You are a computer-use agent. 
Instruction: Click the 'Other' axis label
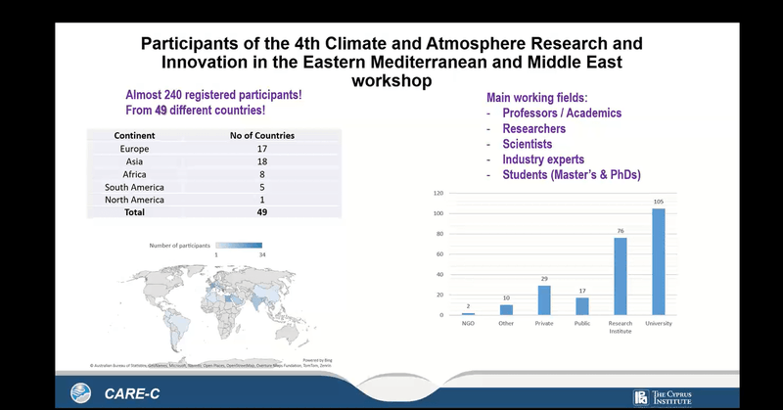pos(506,324)
